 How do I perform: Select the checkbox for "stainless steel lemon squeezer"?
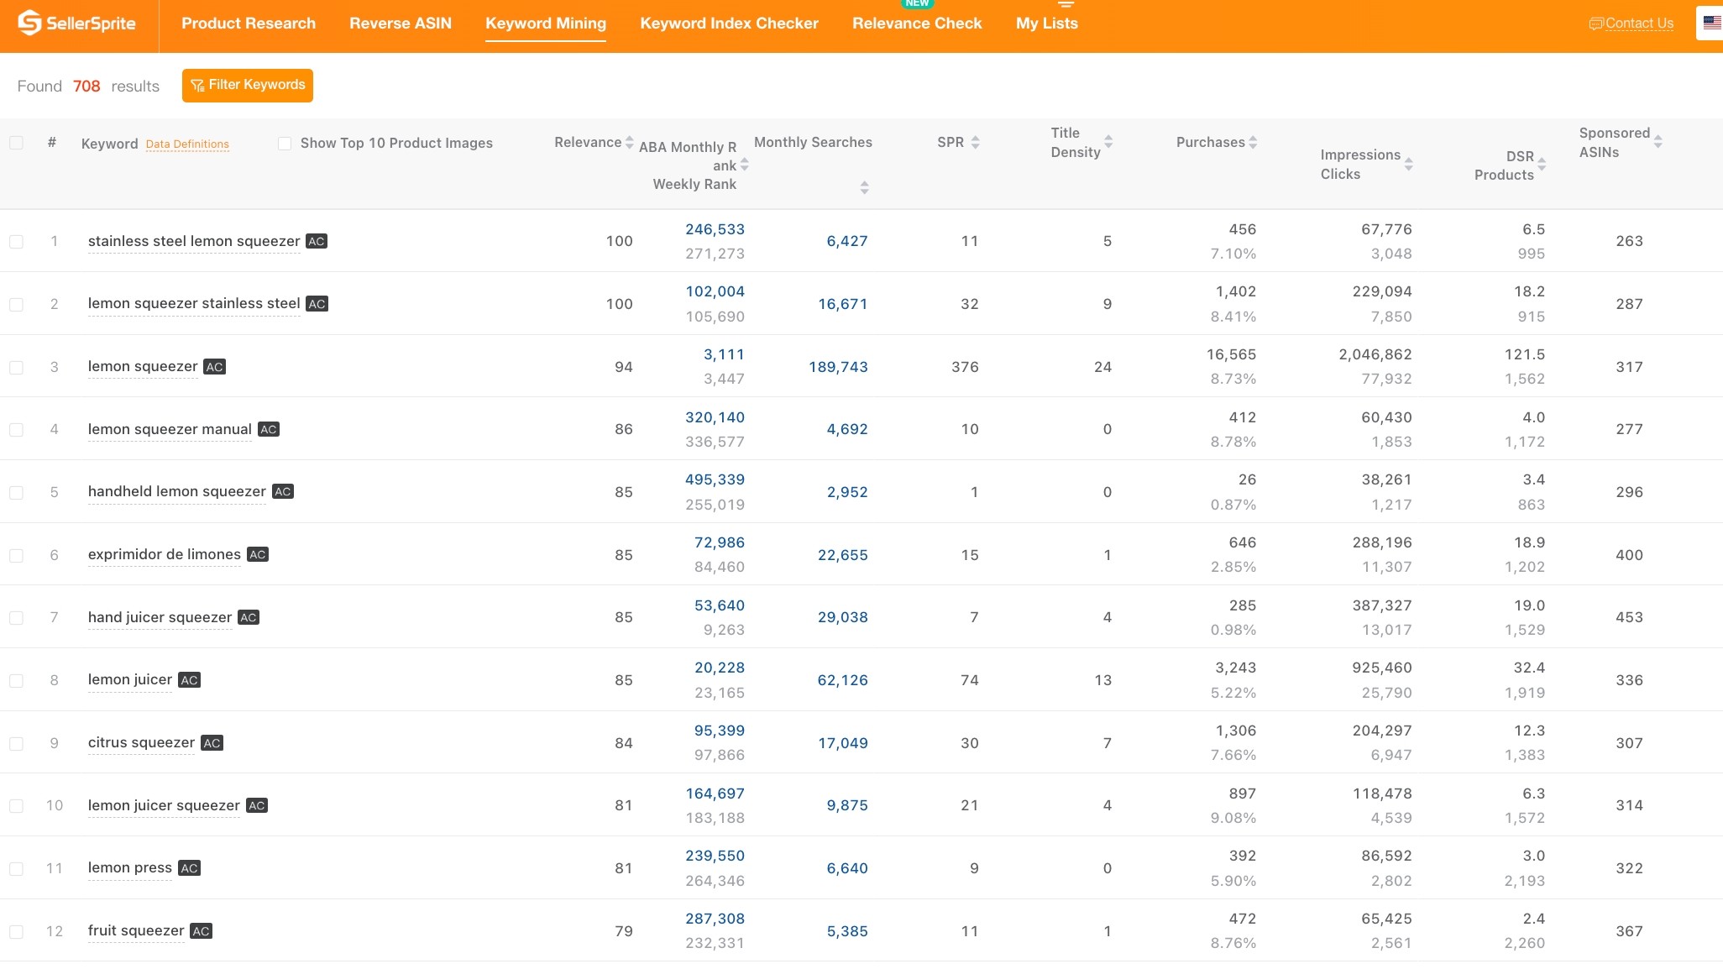click(17, 241)
